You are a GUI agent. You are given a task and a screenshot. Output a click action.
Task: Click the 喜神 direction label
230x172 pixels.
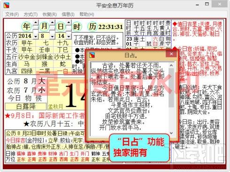pyautogui.click(x=31, y=154)
